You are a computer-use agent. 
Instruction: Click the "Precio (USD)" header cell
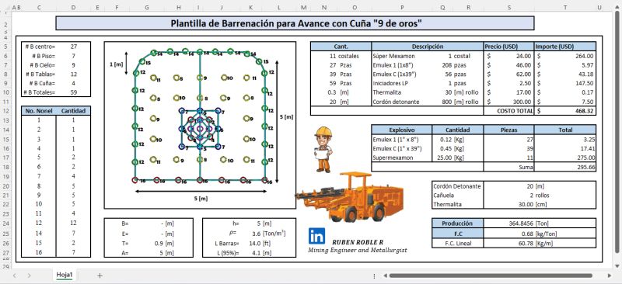coord(509,47)
